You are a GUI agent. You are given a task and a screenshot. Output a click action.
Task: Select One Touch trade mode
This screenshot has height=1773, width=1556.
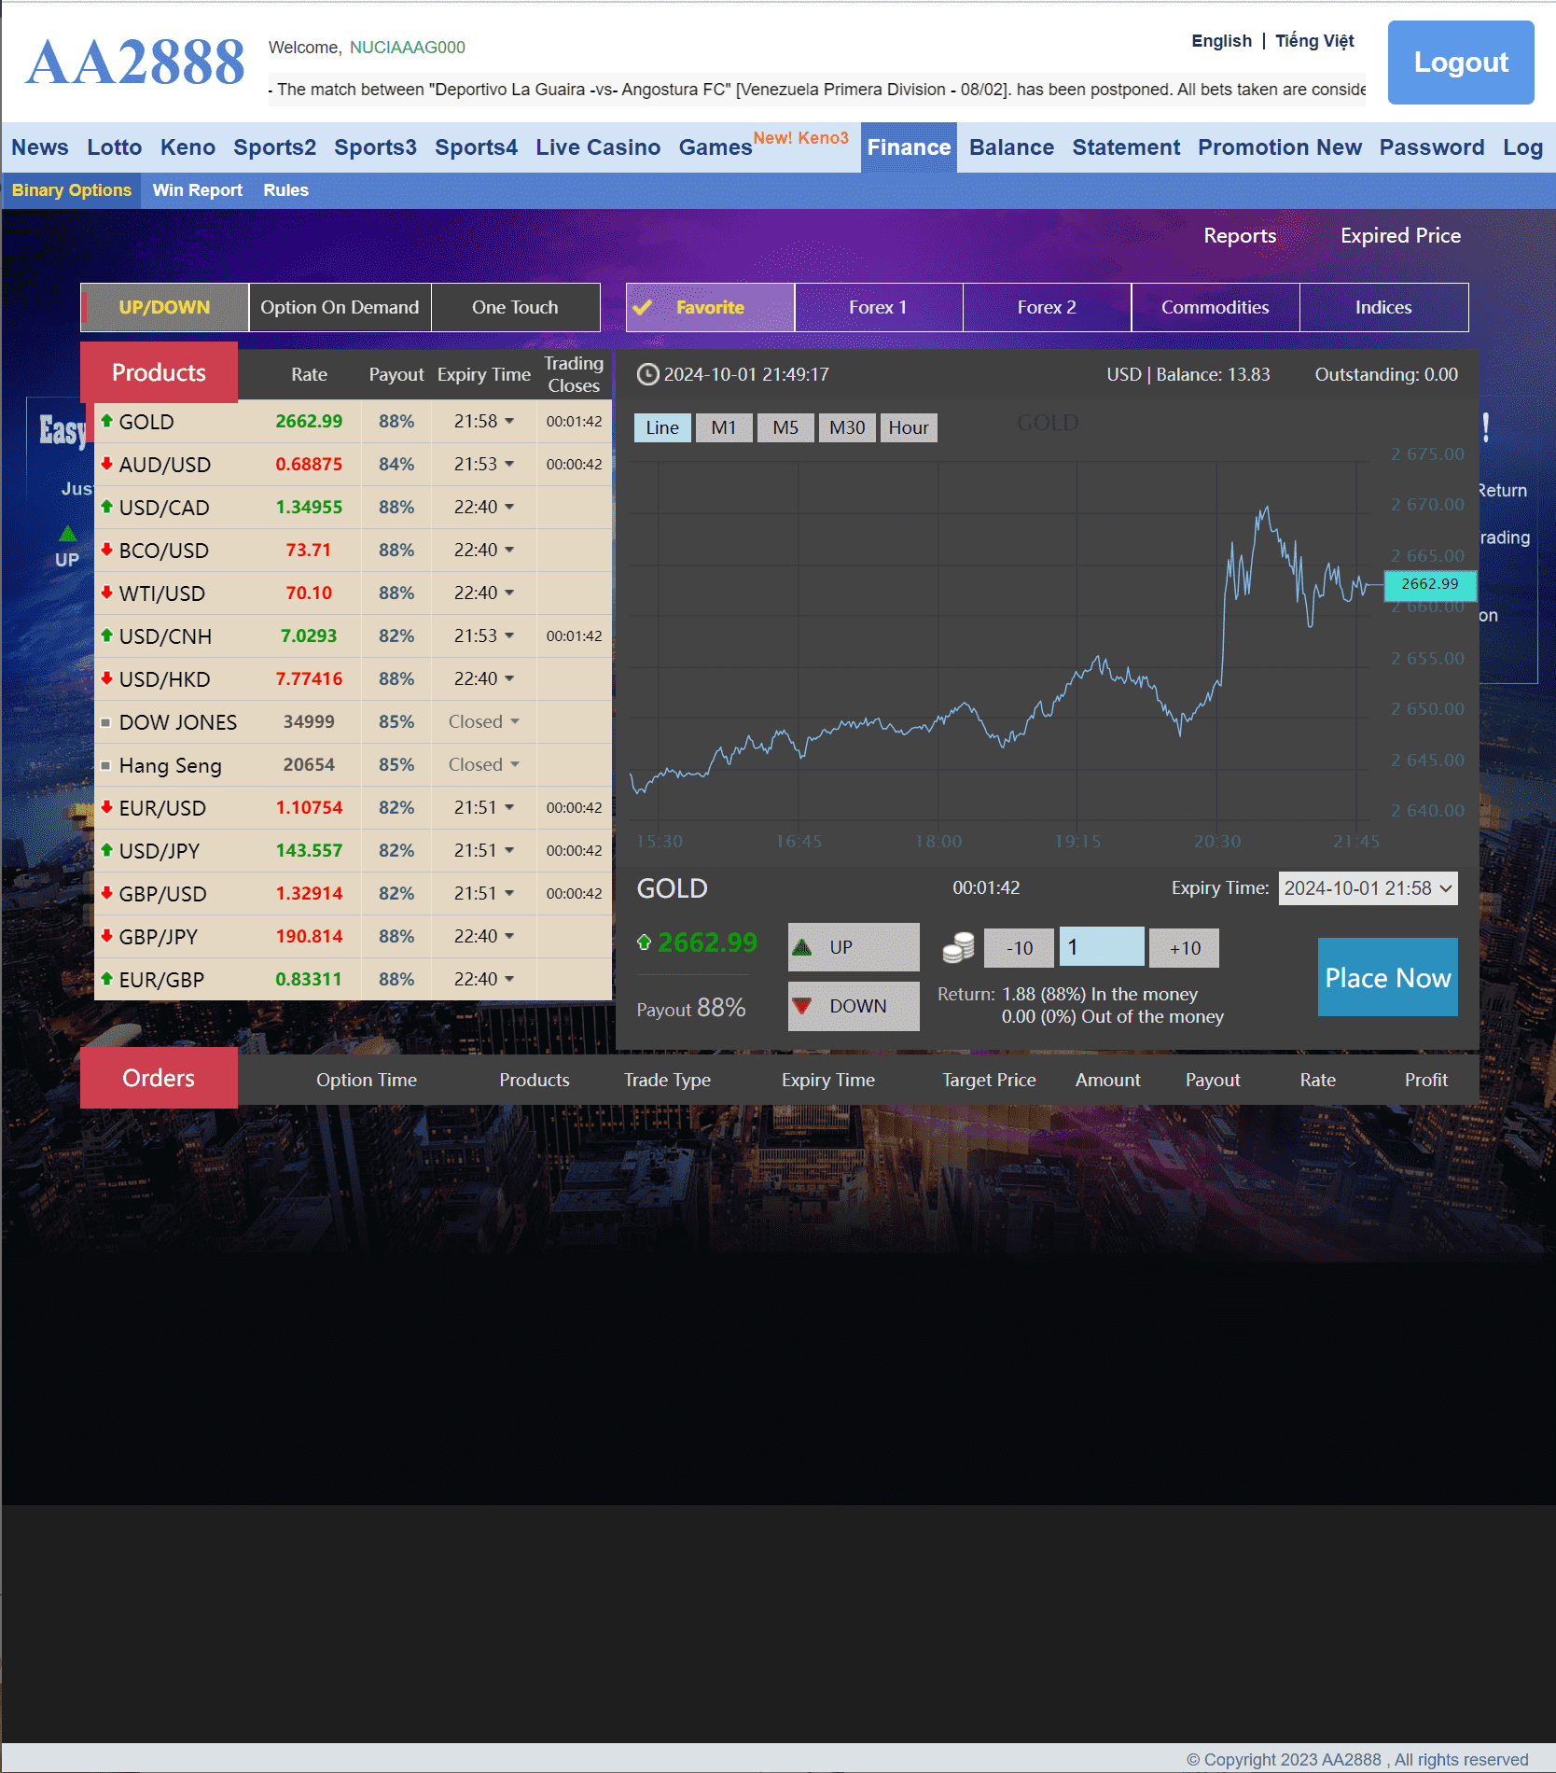point(515,307)
